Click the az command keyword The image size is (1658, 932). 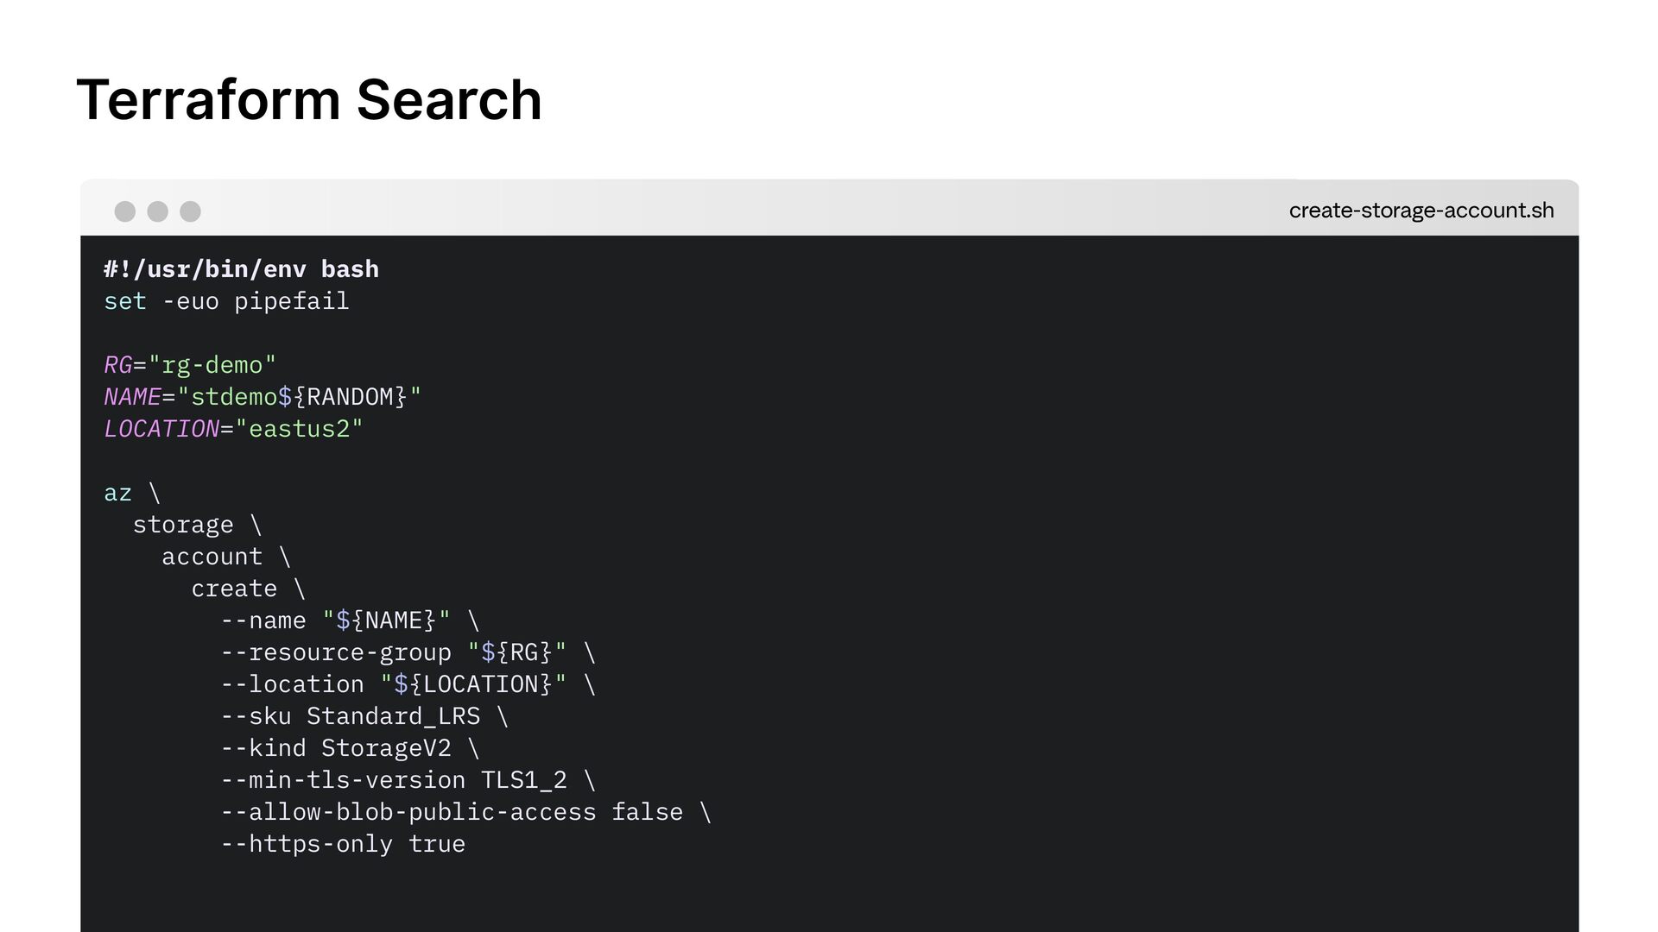(117, 493)
